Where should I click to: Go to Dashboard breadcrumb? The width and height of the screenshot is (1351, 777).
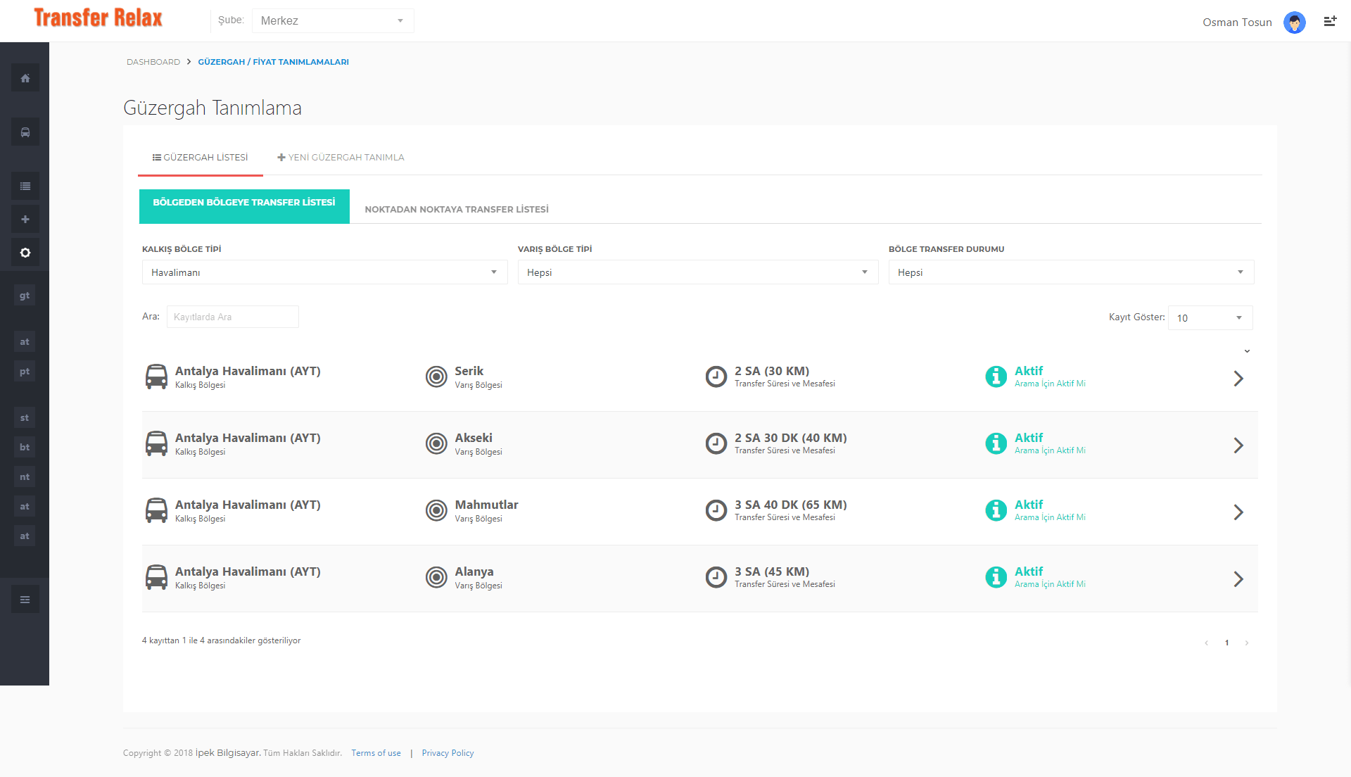coord(153,62)
